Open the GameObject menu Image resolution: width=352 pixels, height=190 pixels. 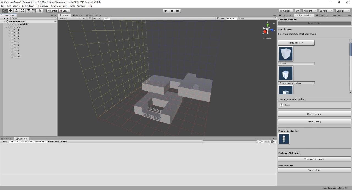28,6
